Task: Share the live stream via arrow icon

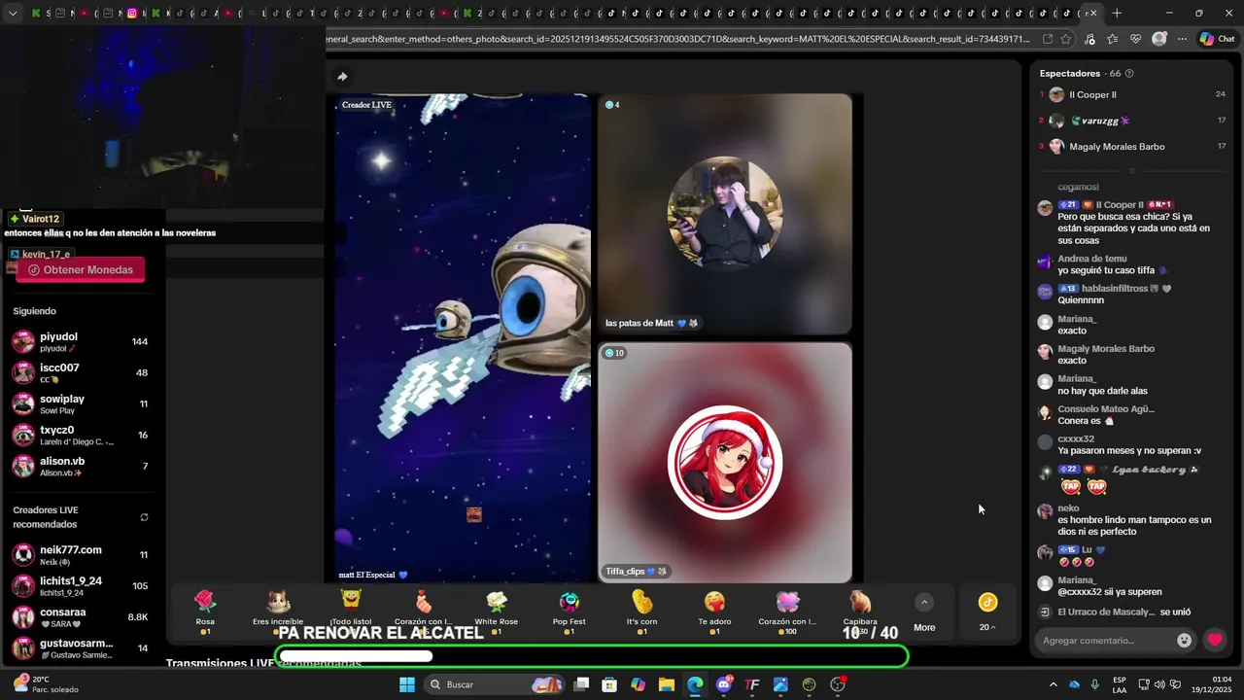Action: 342,77
